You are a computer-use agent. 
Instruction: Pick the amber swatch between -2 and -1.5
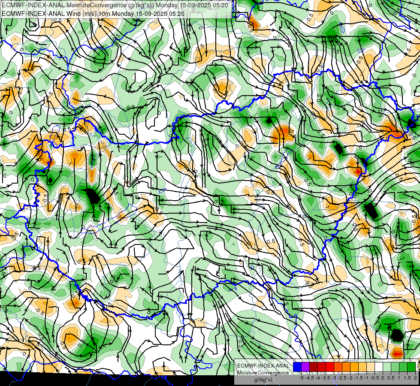[x=354, y=367]
